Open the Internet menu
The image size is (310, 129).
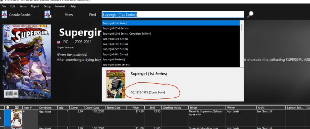60,6
